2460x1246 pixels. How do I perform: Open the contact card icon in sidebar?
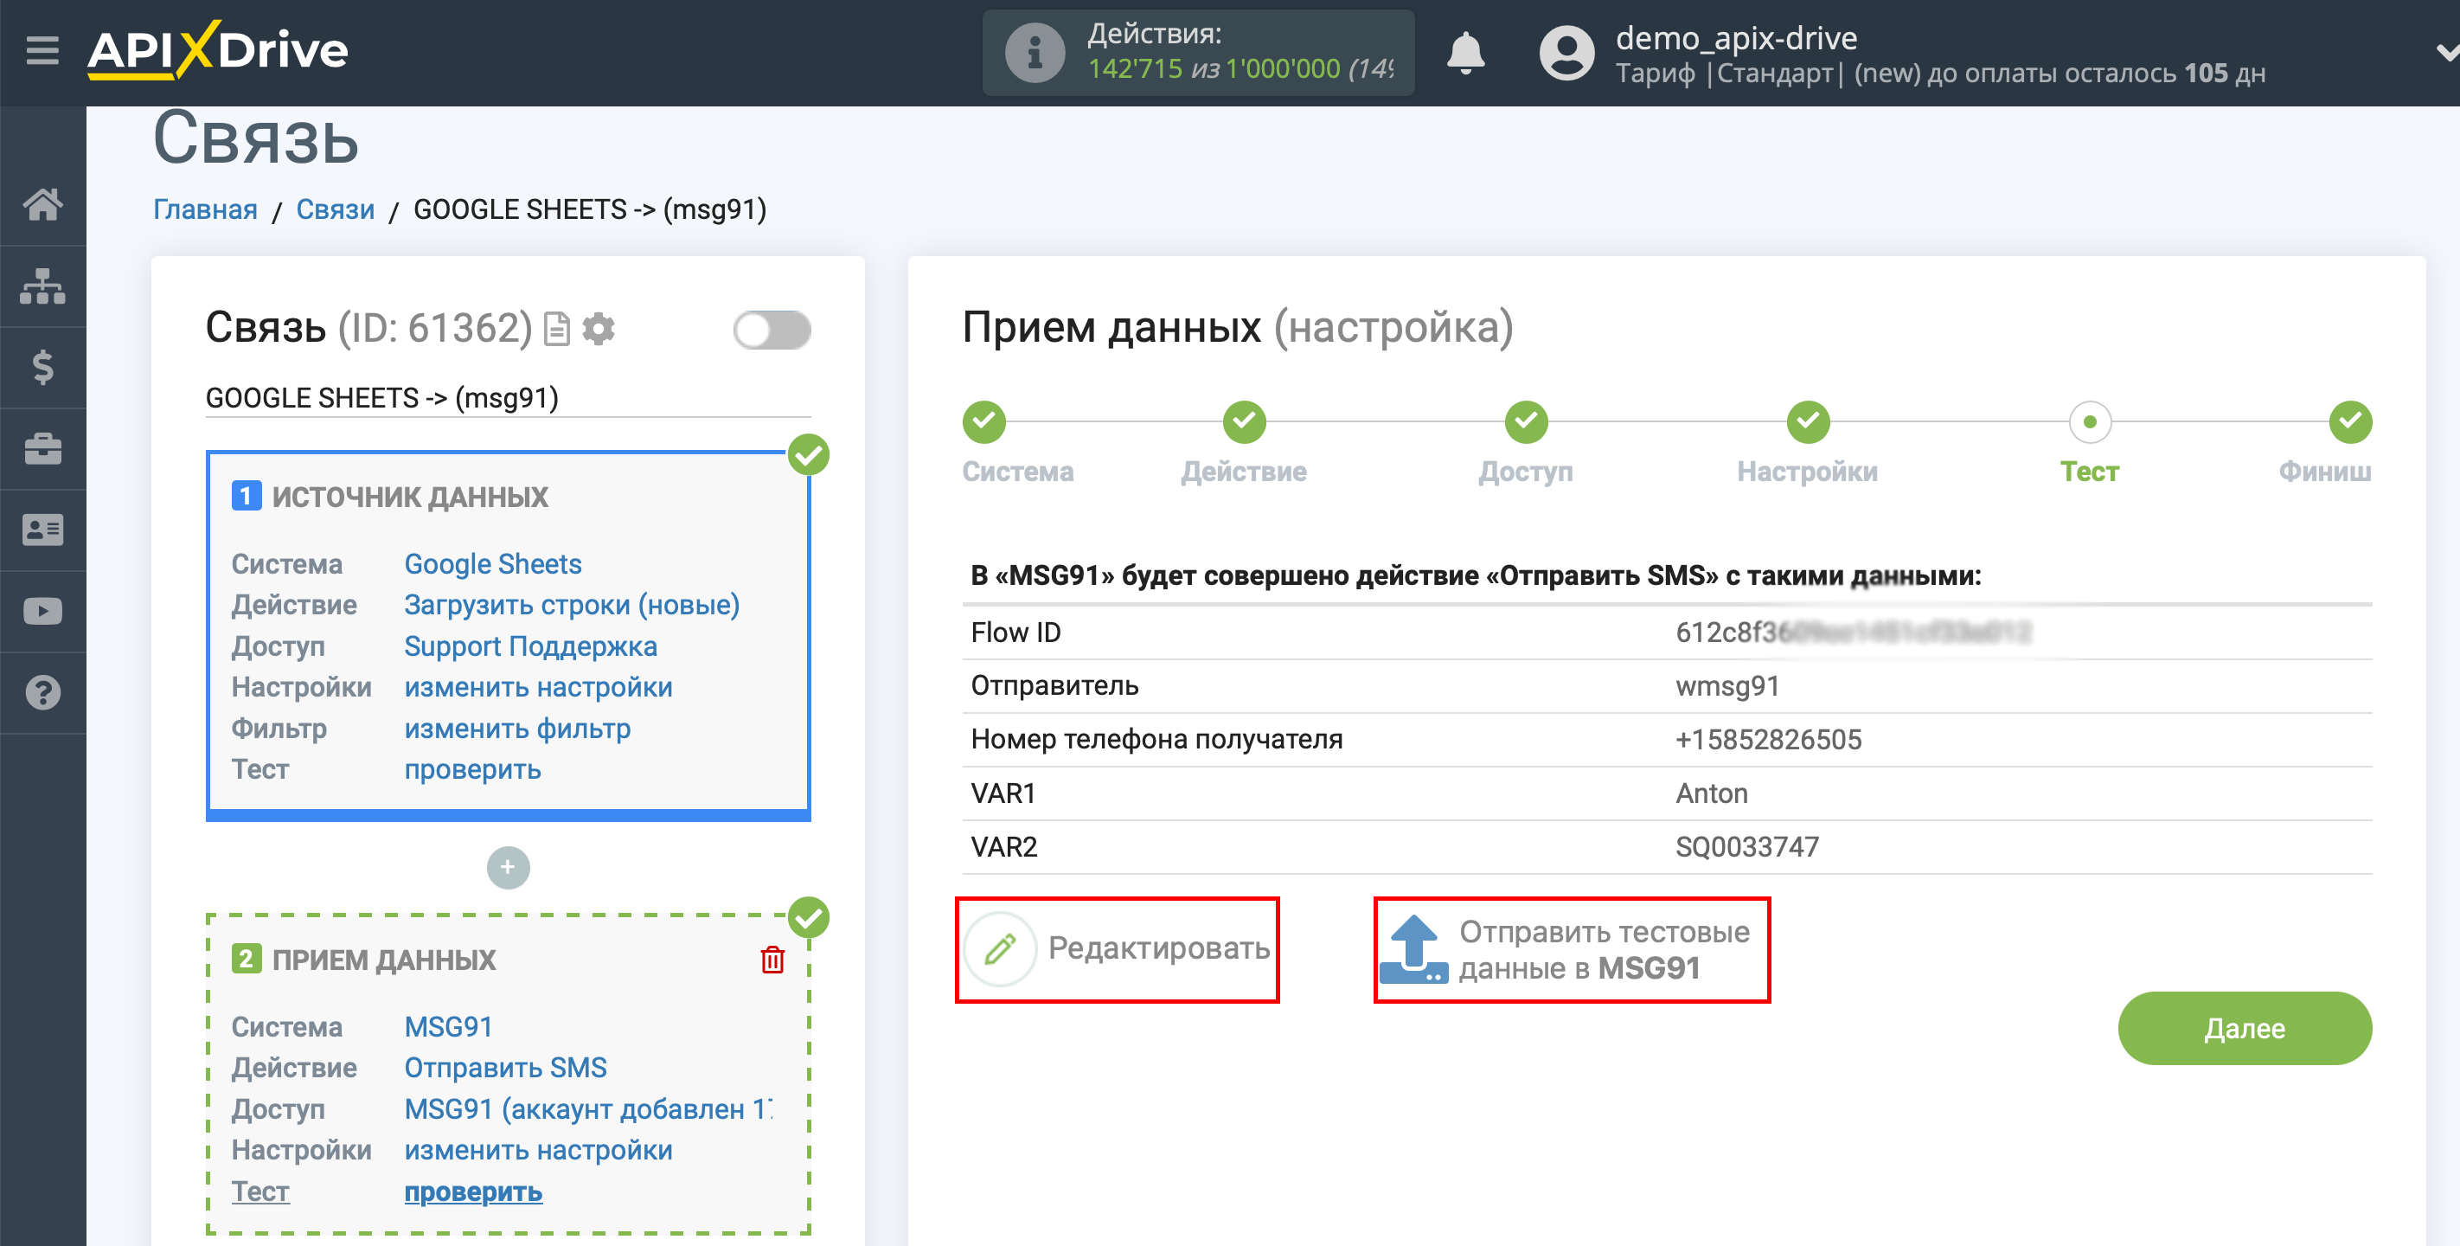click(43, 530)
